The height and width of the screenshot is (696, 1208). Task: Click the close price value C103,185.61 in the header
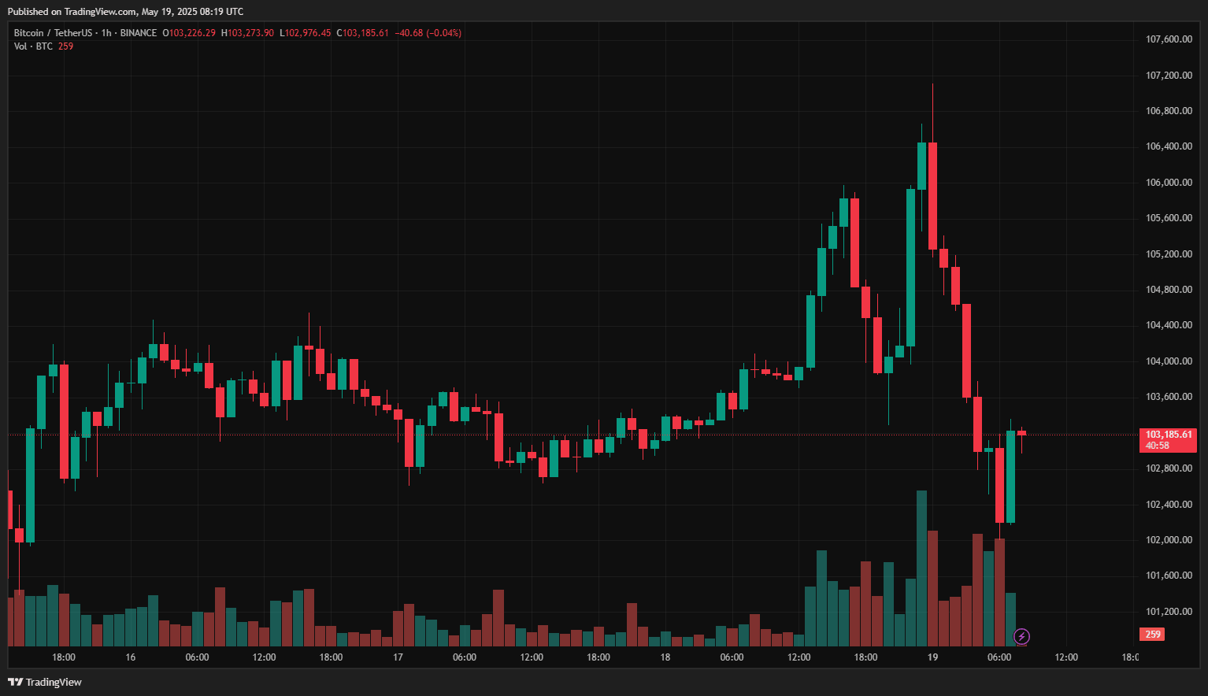coord(363,33)
